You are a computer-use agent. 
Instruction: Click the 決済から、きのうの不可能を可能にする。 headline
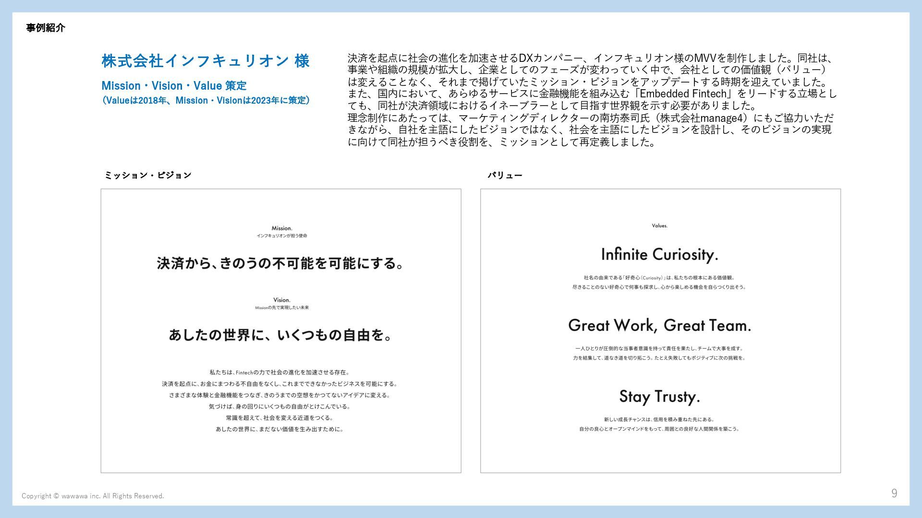coord(281,263)
